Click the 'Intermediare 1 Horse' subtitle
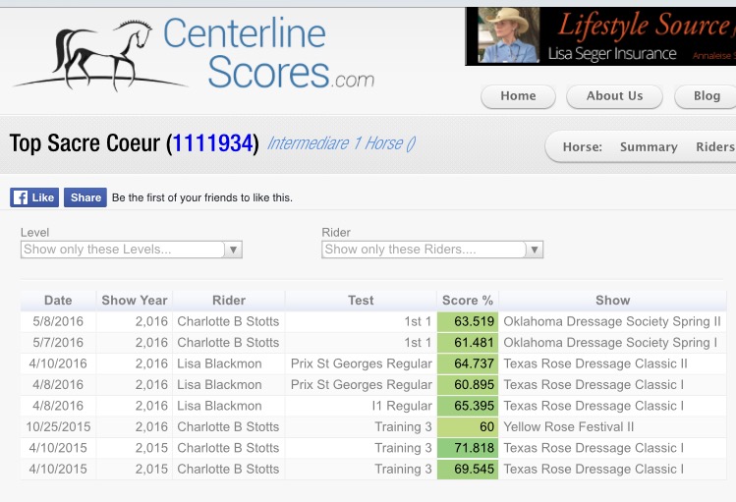This screenshot has height=502, width=736. coord(341,143)
